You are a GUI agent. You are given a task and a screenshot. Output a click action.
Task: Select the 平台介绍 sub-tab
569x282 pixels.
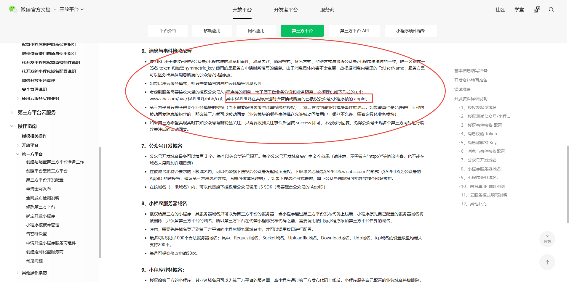pyautogui.click(x=168, y=31)
